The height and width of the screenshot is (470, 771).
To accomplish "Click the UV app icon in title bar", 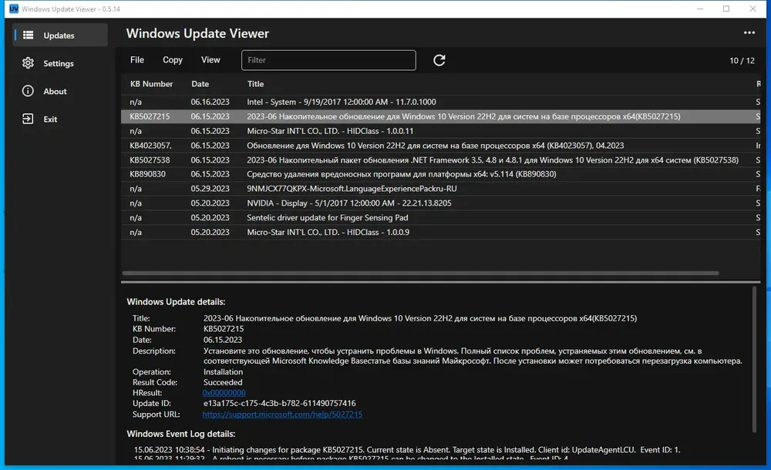I will (x=14, y=8).
